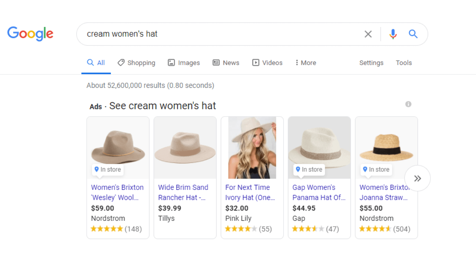This screenshot has height=263, width=476.
Task: Switch to the Shopping tab
Action: (136, 63)
